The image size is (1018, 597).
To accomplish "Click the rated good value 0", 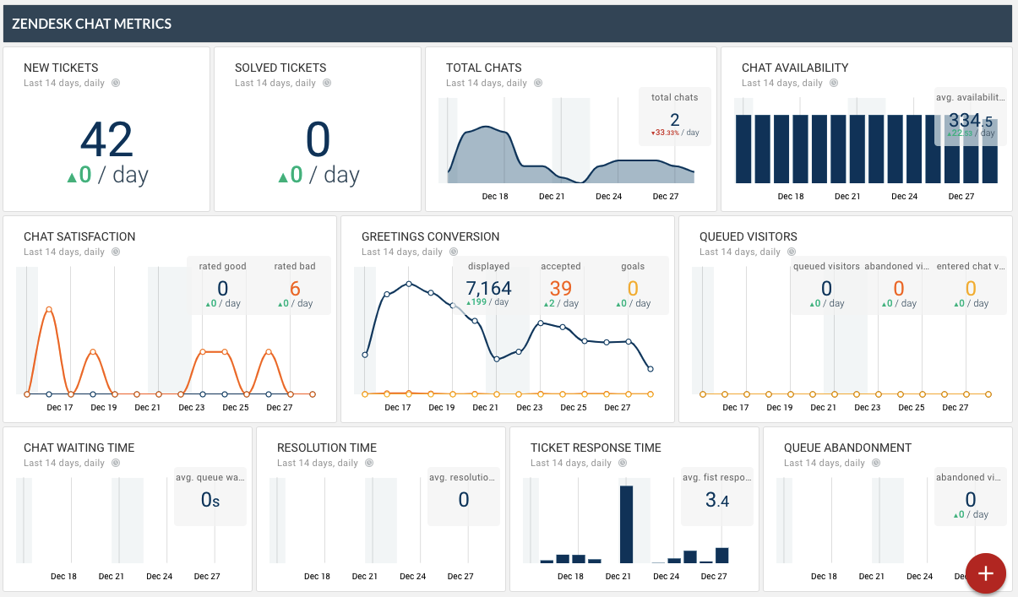I will [x=223, y=289].
